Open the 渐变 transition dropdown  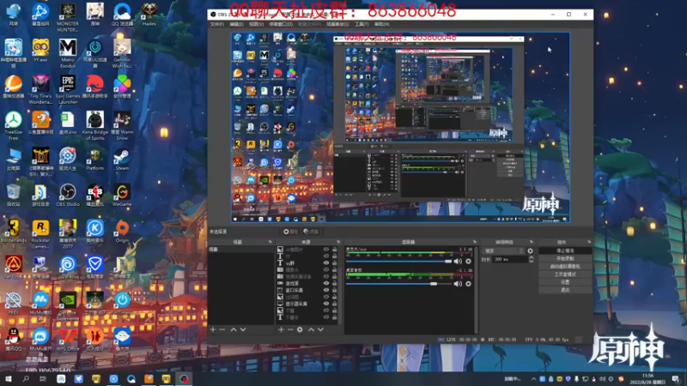pyautogui.click(x=503, y=250)
